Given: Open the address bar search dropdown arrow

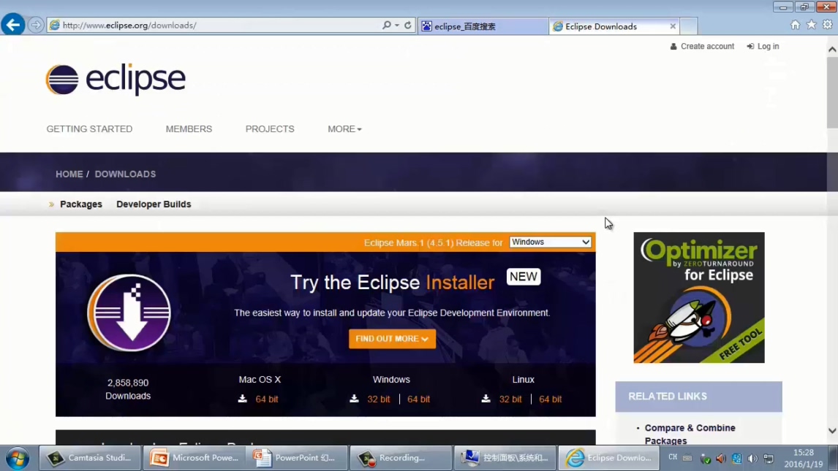Looking at the screenshot, I should tap(397, 25).
